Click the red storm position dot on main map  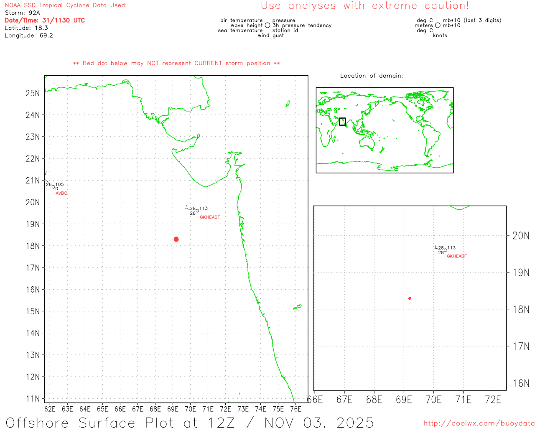click(176, 239)
